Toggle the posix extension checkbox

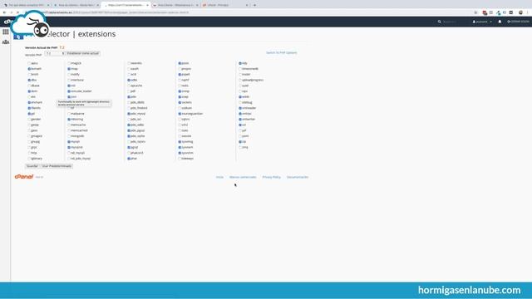(x=180, y=63)
